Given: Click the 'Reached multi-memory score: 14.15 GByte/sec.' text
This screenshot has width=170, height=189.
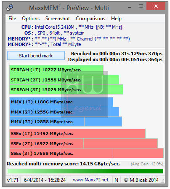Looking at the screenshot, I should (64, 164).
